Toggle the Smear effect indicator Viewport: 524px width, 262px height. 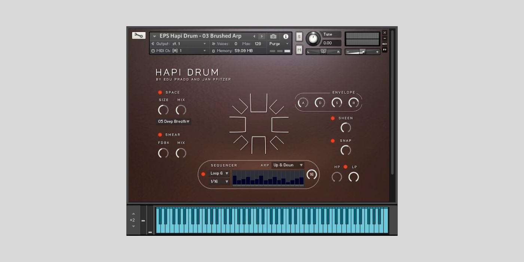pyautogui.click(x=160, y=134)
